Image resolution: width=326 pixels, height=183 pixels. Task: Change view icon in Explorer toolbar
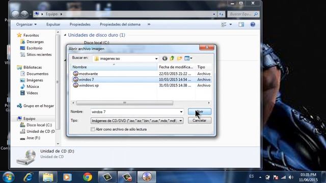pyautogui.click(x=224, y=24)
